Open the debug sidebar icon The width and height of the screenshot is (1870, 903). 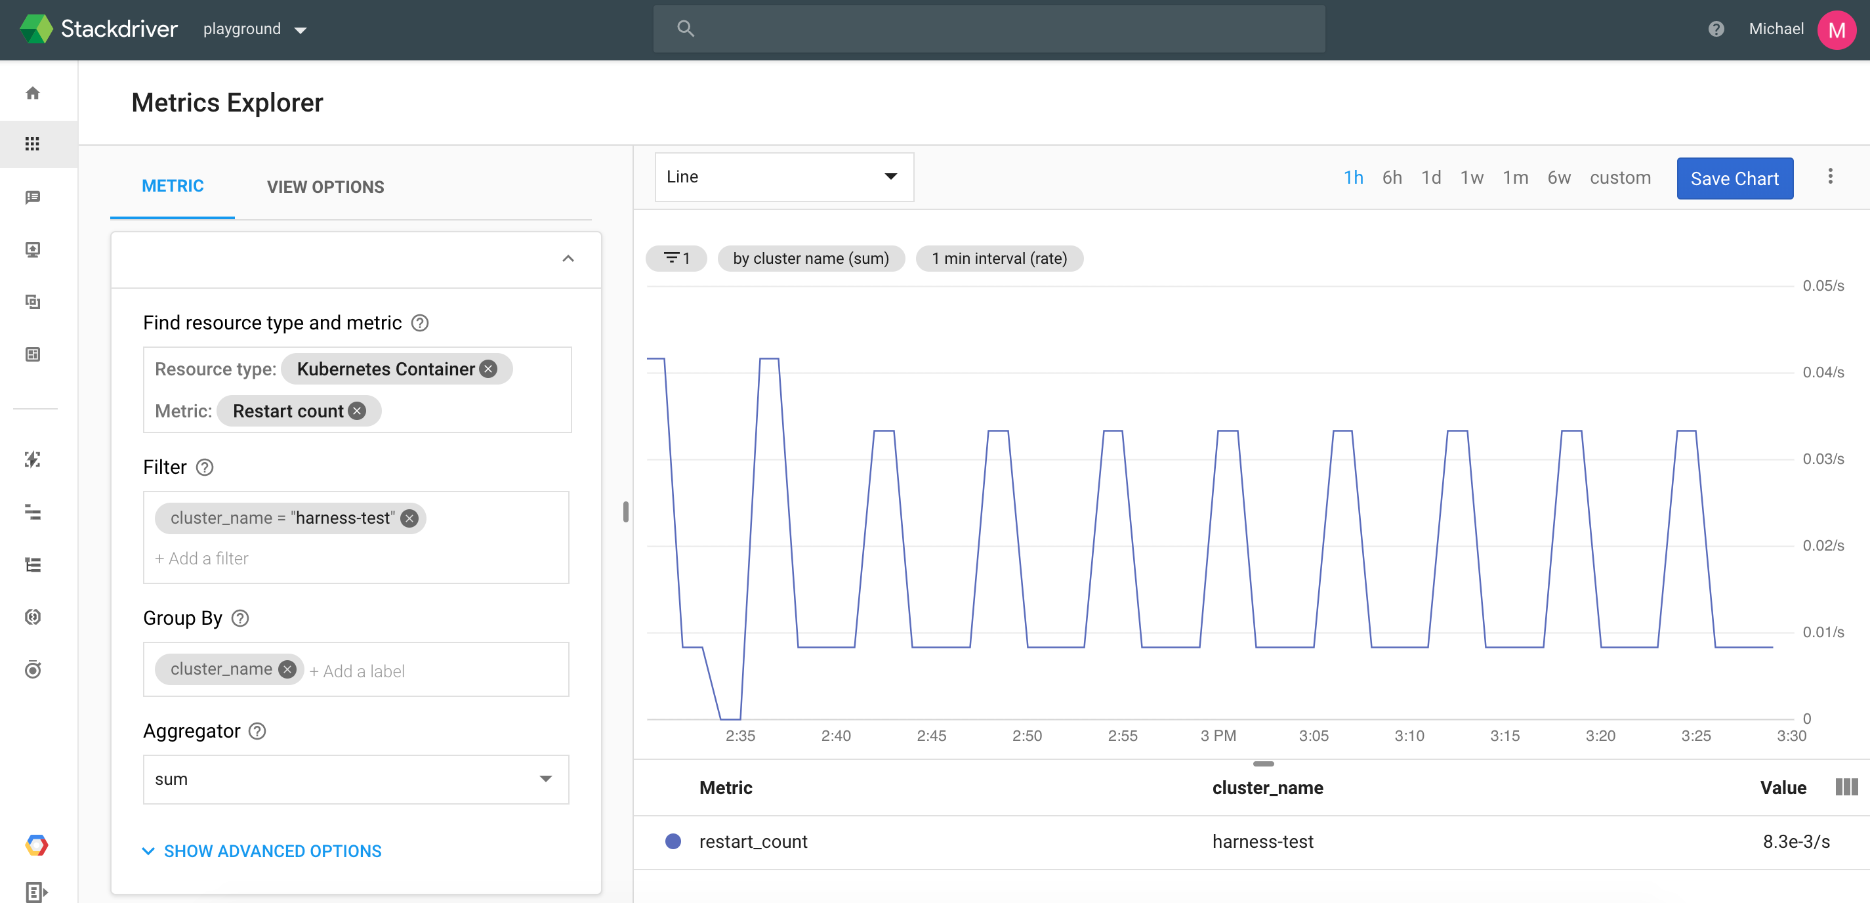(x=33, y=459)
